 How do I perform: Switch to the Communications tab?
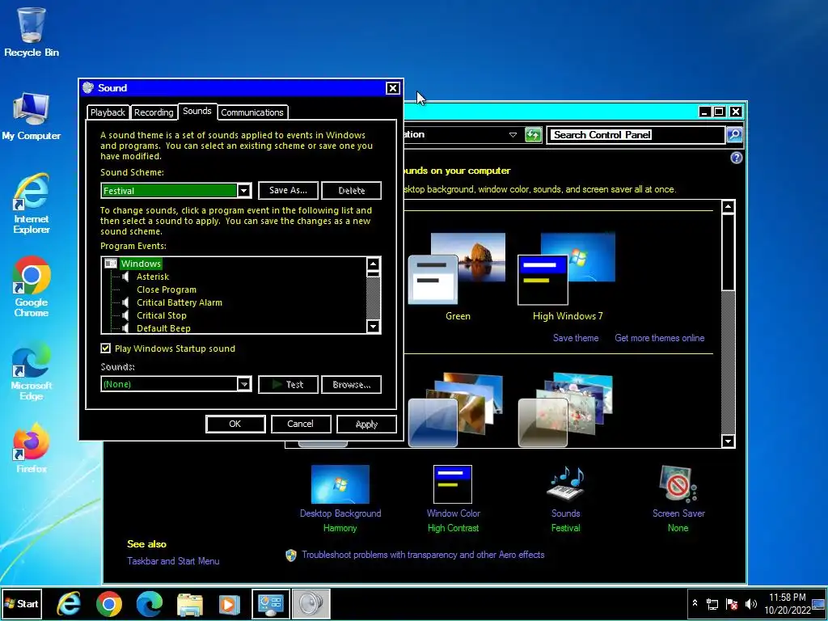pyautogui.click(x=252, y=112)
